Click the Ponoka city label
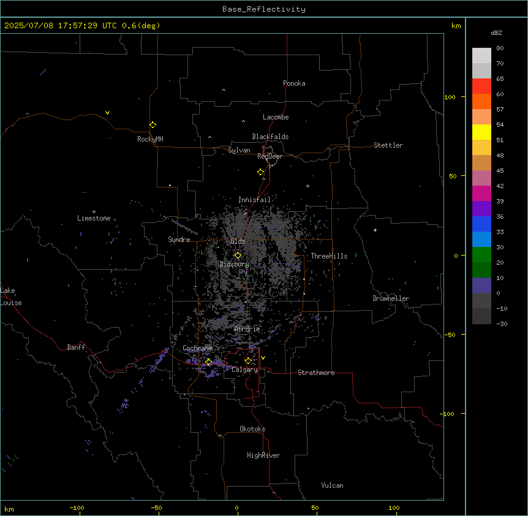 click(294, 83)
